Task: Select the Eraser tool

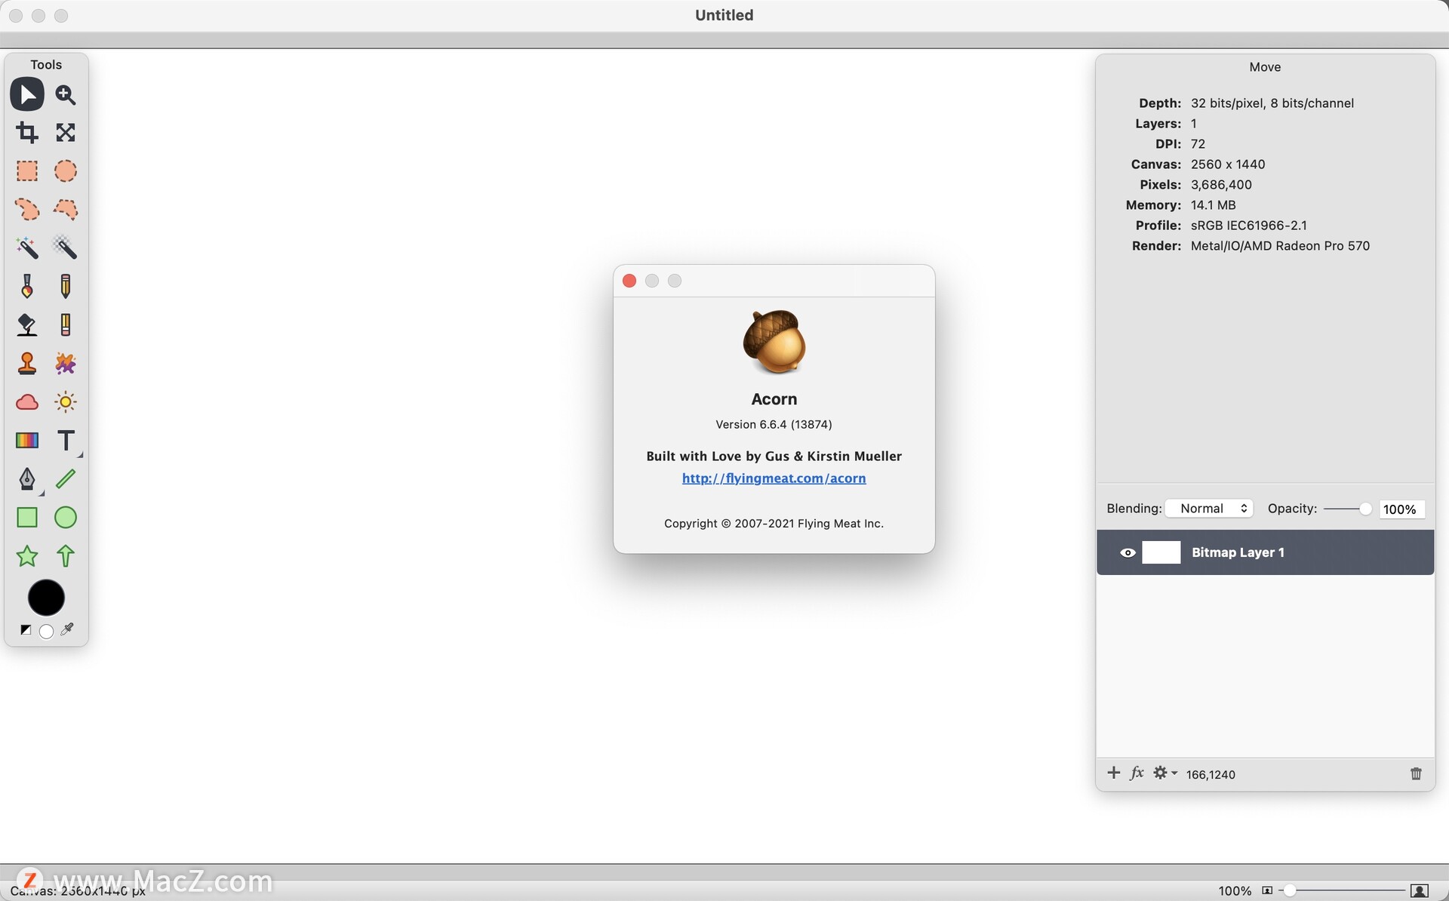Action: 66,324
